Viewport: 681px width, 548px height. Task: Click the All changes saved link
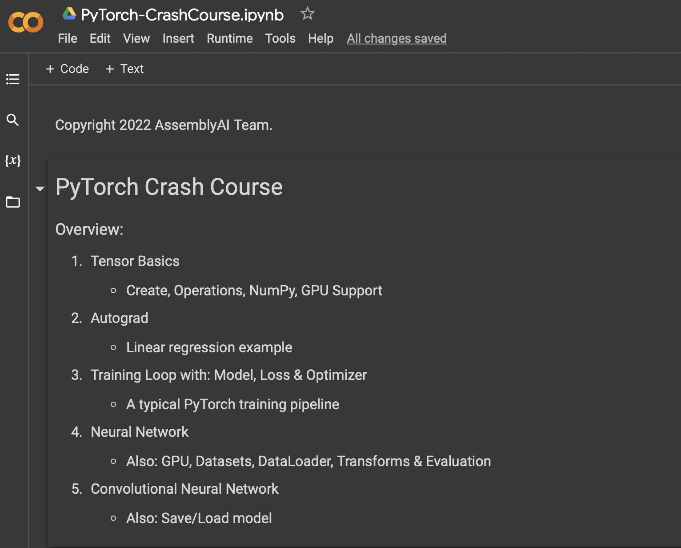(x=397, y=39)
